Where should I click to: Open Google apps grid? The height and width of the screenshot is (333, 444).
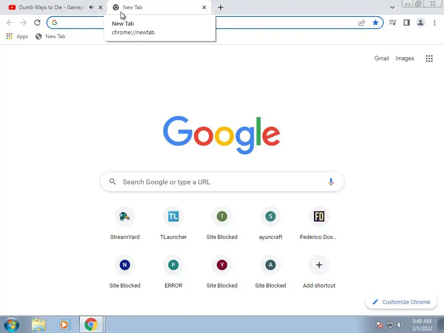pos(429,59)
